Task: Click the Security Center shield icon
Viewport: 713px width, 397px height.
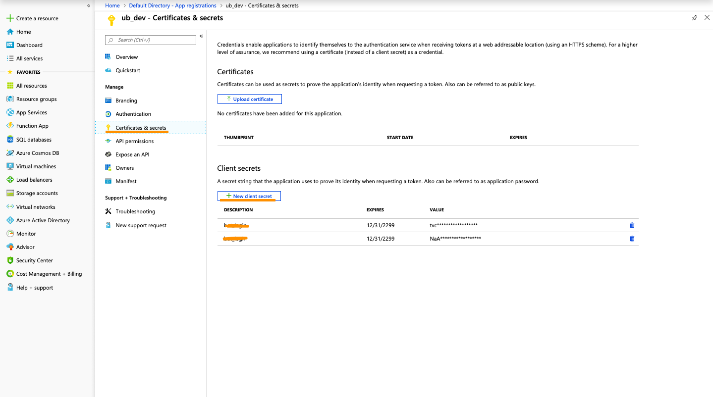Action: click(x=10, y=260)
